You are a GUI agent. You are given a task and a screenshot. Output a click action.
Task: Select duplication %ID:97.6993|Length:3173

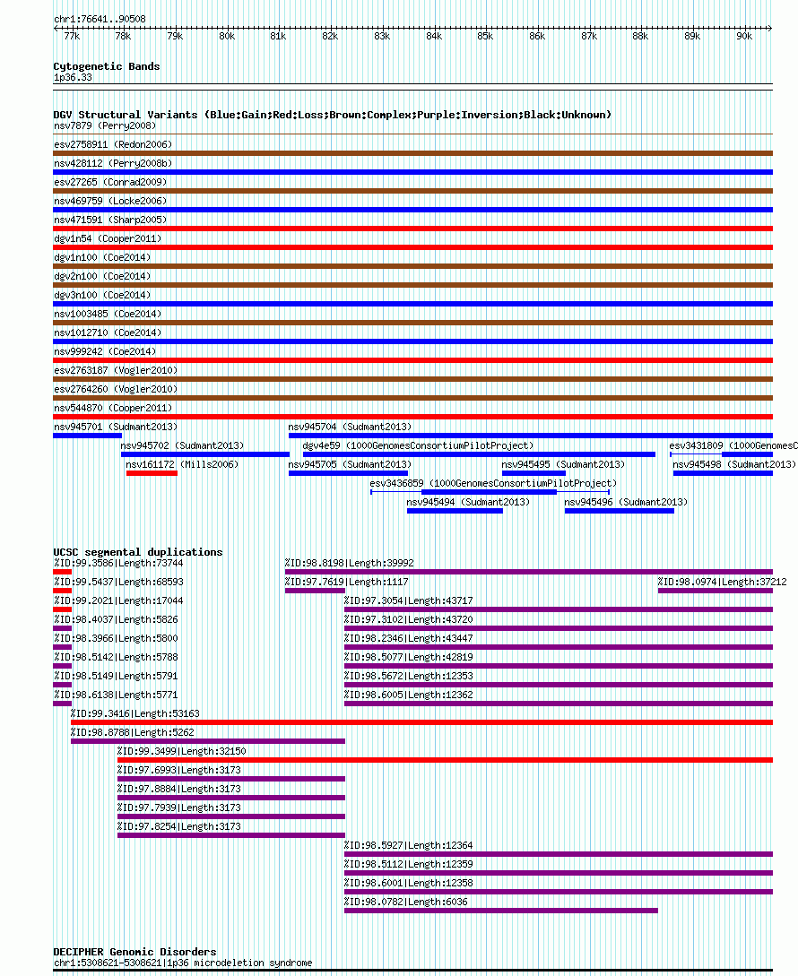(x=179, y=771)
